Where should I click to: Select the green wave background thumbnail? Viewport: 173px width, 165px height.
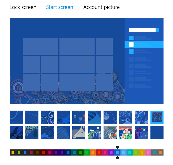[94, 133]
